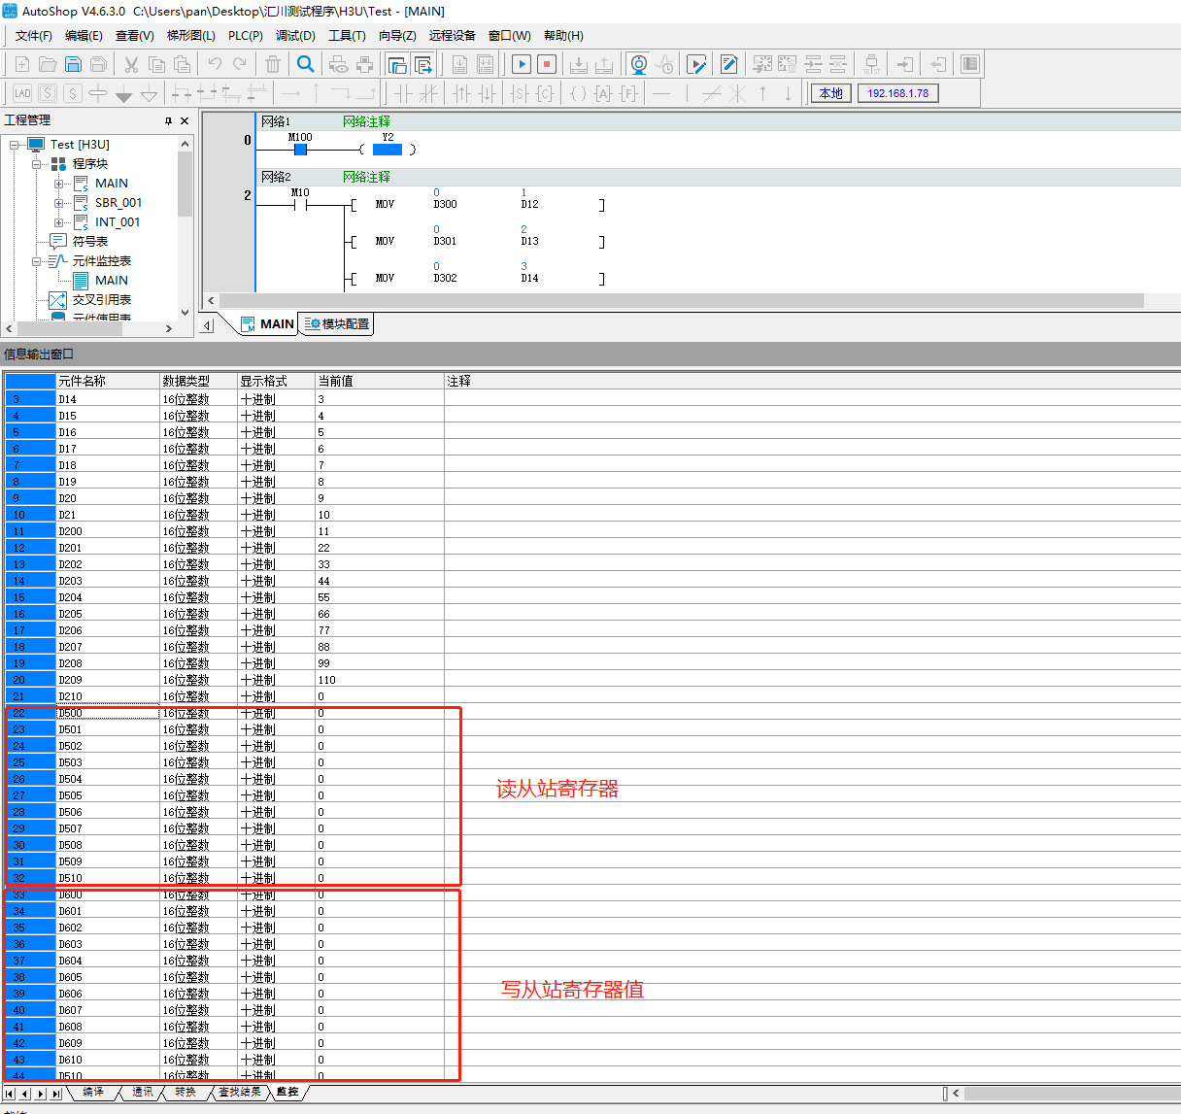Viewport: 1181px width, 1114px height.
Task: Switch to the 通讯 output tab
Action: click(x=142, y=1092)
